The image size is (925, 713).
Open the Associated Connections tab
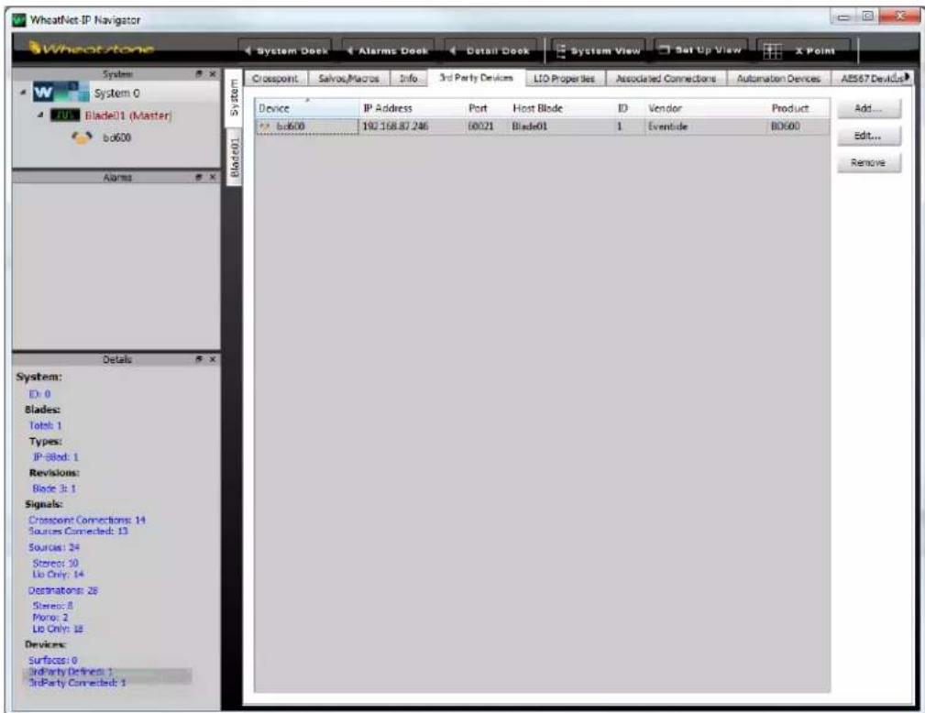click(666, 79)
